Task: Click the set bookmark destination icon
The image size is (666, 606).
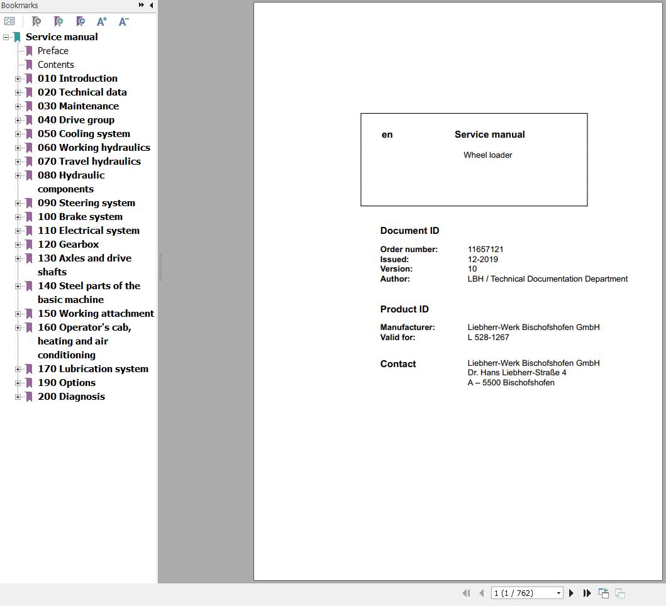Action: point(80,21)
